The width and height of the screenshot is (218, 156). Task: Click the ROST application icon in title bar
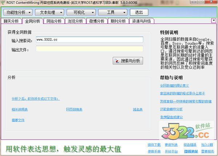(x=3, y=3)
